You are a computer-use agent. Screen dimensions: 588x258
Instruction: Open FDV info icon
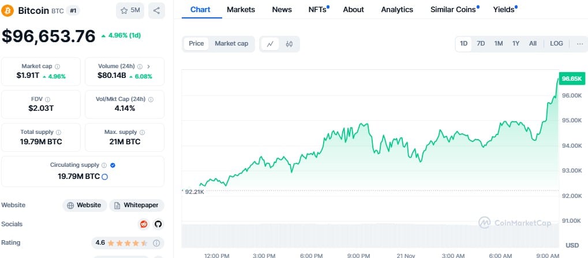click(47, 99)
